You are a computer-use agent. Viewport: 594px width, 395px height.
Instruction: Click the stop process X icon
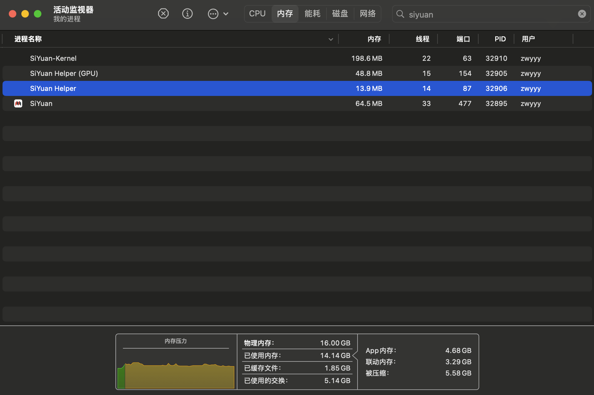point(163,14)
